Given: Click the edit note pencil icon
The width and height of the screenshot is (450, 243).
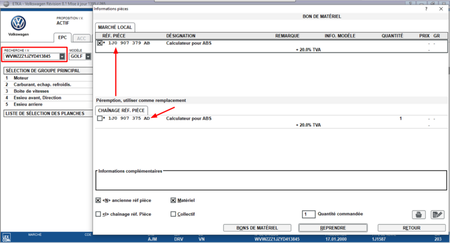Looking at the screenshot, I should (438, 214).
